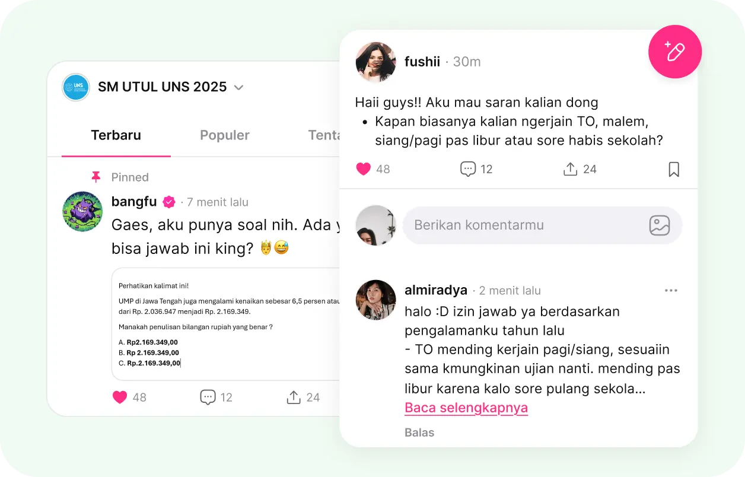Tap the pink compose post pencil button
This screenshot has width=745, height=477.
[x=675, y=52]
